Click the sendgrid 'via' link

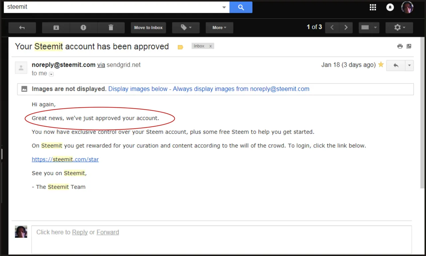coord(101,65)
